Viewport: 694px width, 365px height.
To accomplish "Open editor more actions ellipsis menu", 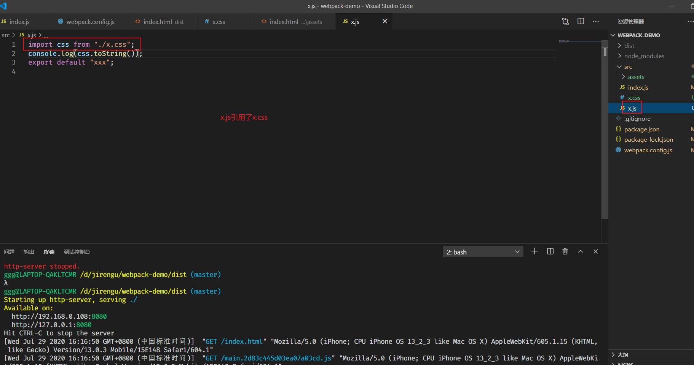I will [596, 22].
